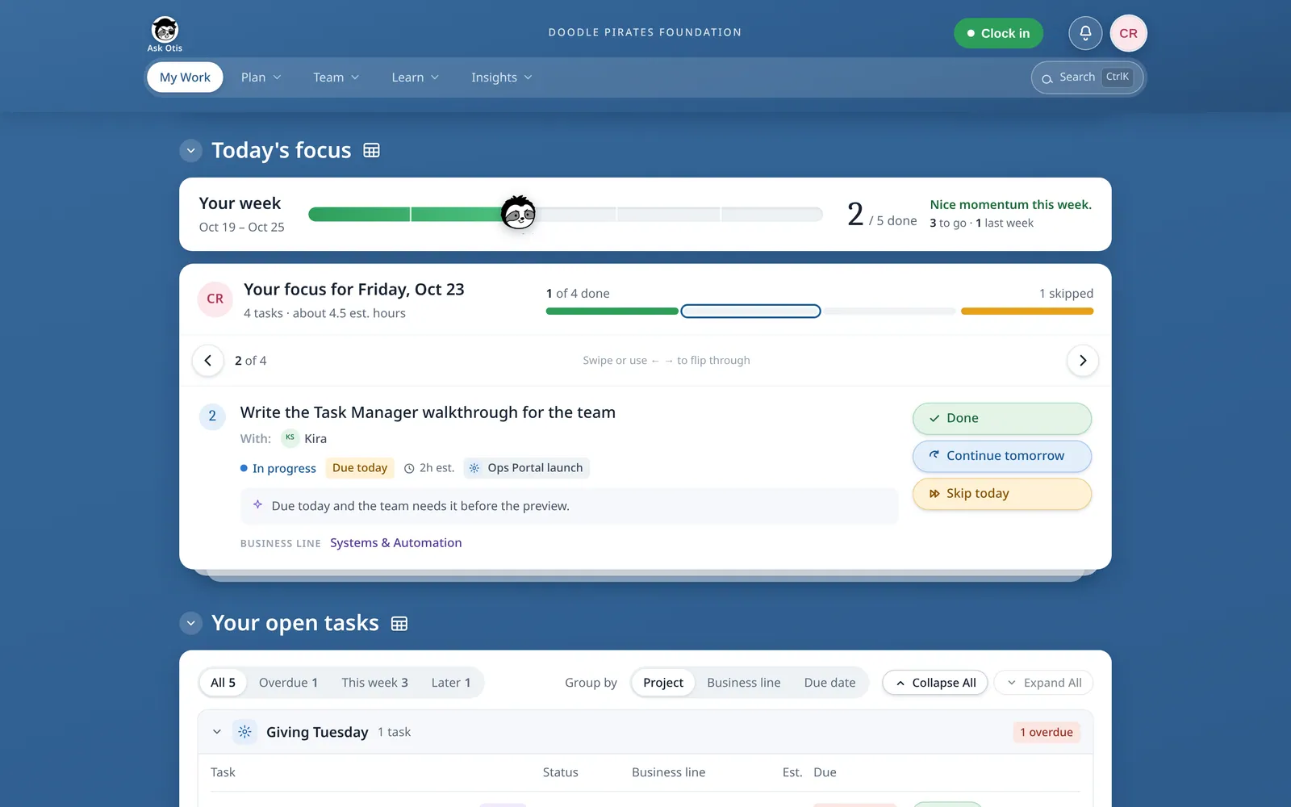The image size is (1291, 807).
Task: Select the My Work tab
Action: pyautogui.click(x=185, y=77)
